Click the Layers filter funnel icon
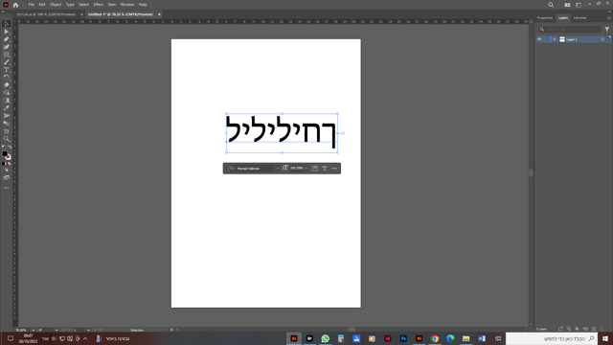Screen dimensions: 613x345 tap(606, 30)
